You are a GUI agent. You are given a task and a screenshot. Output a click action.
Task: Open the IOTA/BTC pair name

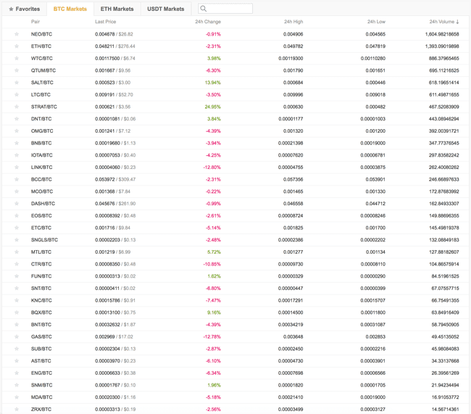[42, 155]
